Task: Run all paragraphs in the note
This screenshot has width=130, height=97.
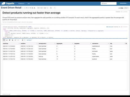Action: (23, 8)
